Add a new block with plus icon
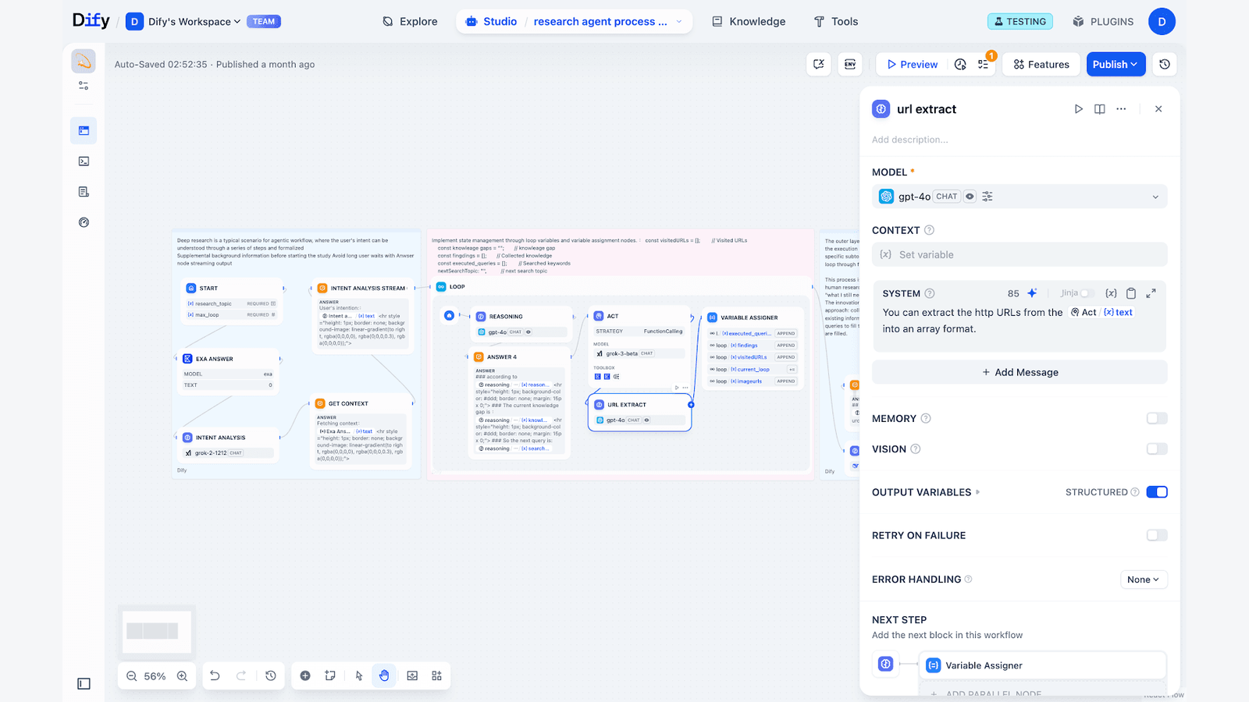Screen dimensions: 1249x702 coord(305,676)
